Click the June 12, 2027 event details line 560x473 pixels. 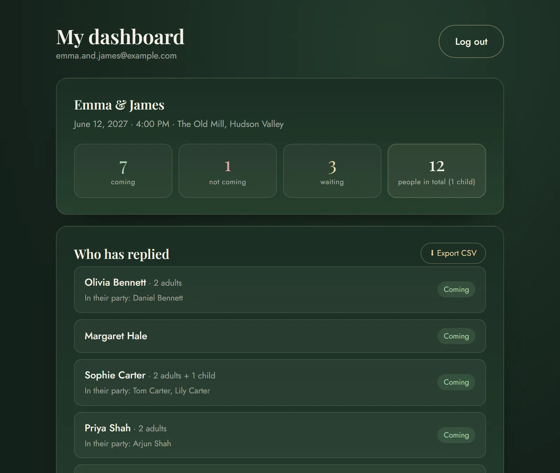[179, 124]
